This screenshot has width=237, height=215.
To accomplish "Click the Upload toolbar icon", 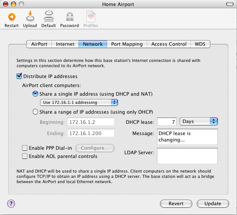I will (x=30, y=16).
